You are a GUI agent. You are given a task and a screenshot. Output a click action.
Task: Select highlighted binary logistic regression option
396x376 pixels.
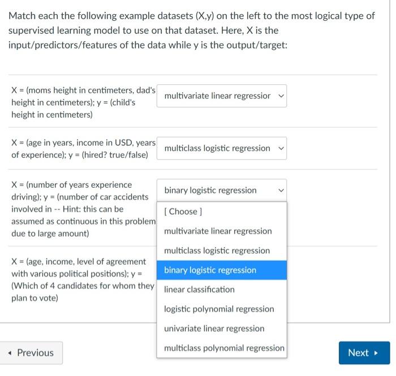210,270
